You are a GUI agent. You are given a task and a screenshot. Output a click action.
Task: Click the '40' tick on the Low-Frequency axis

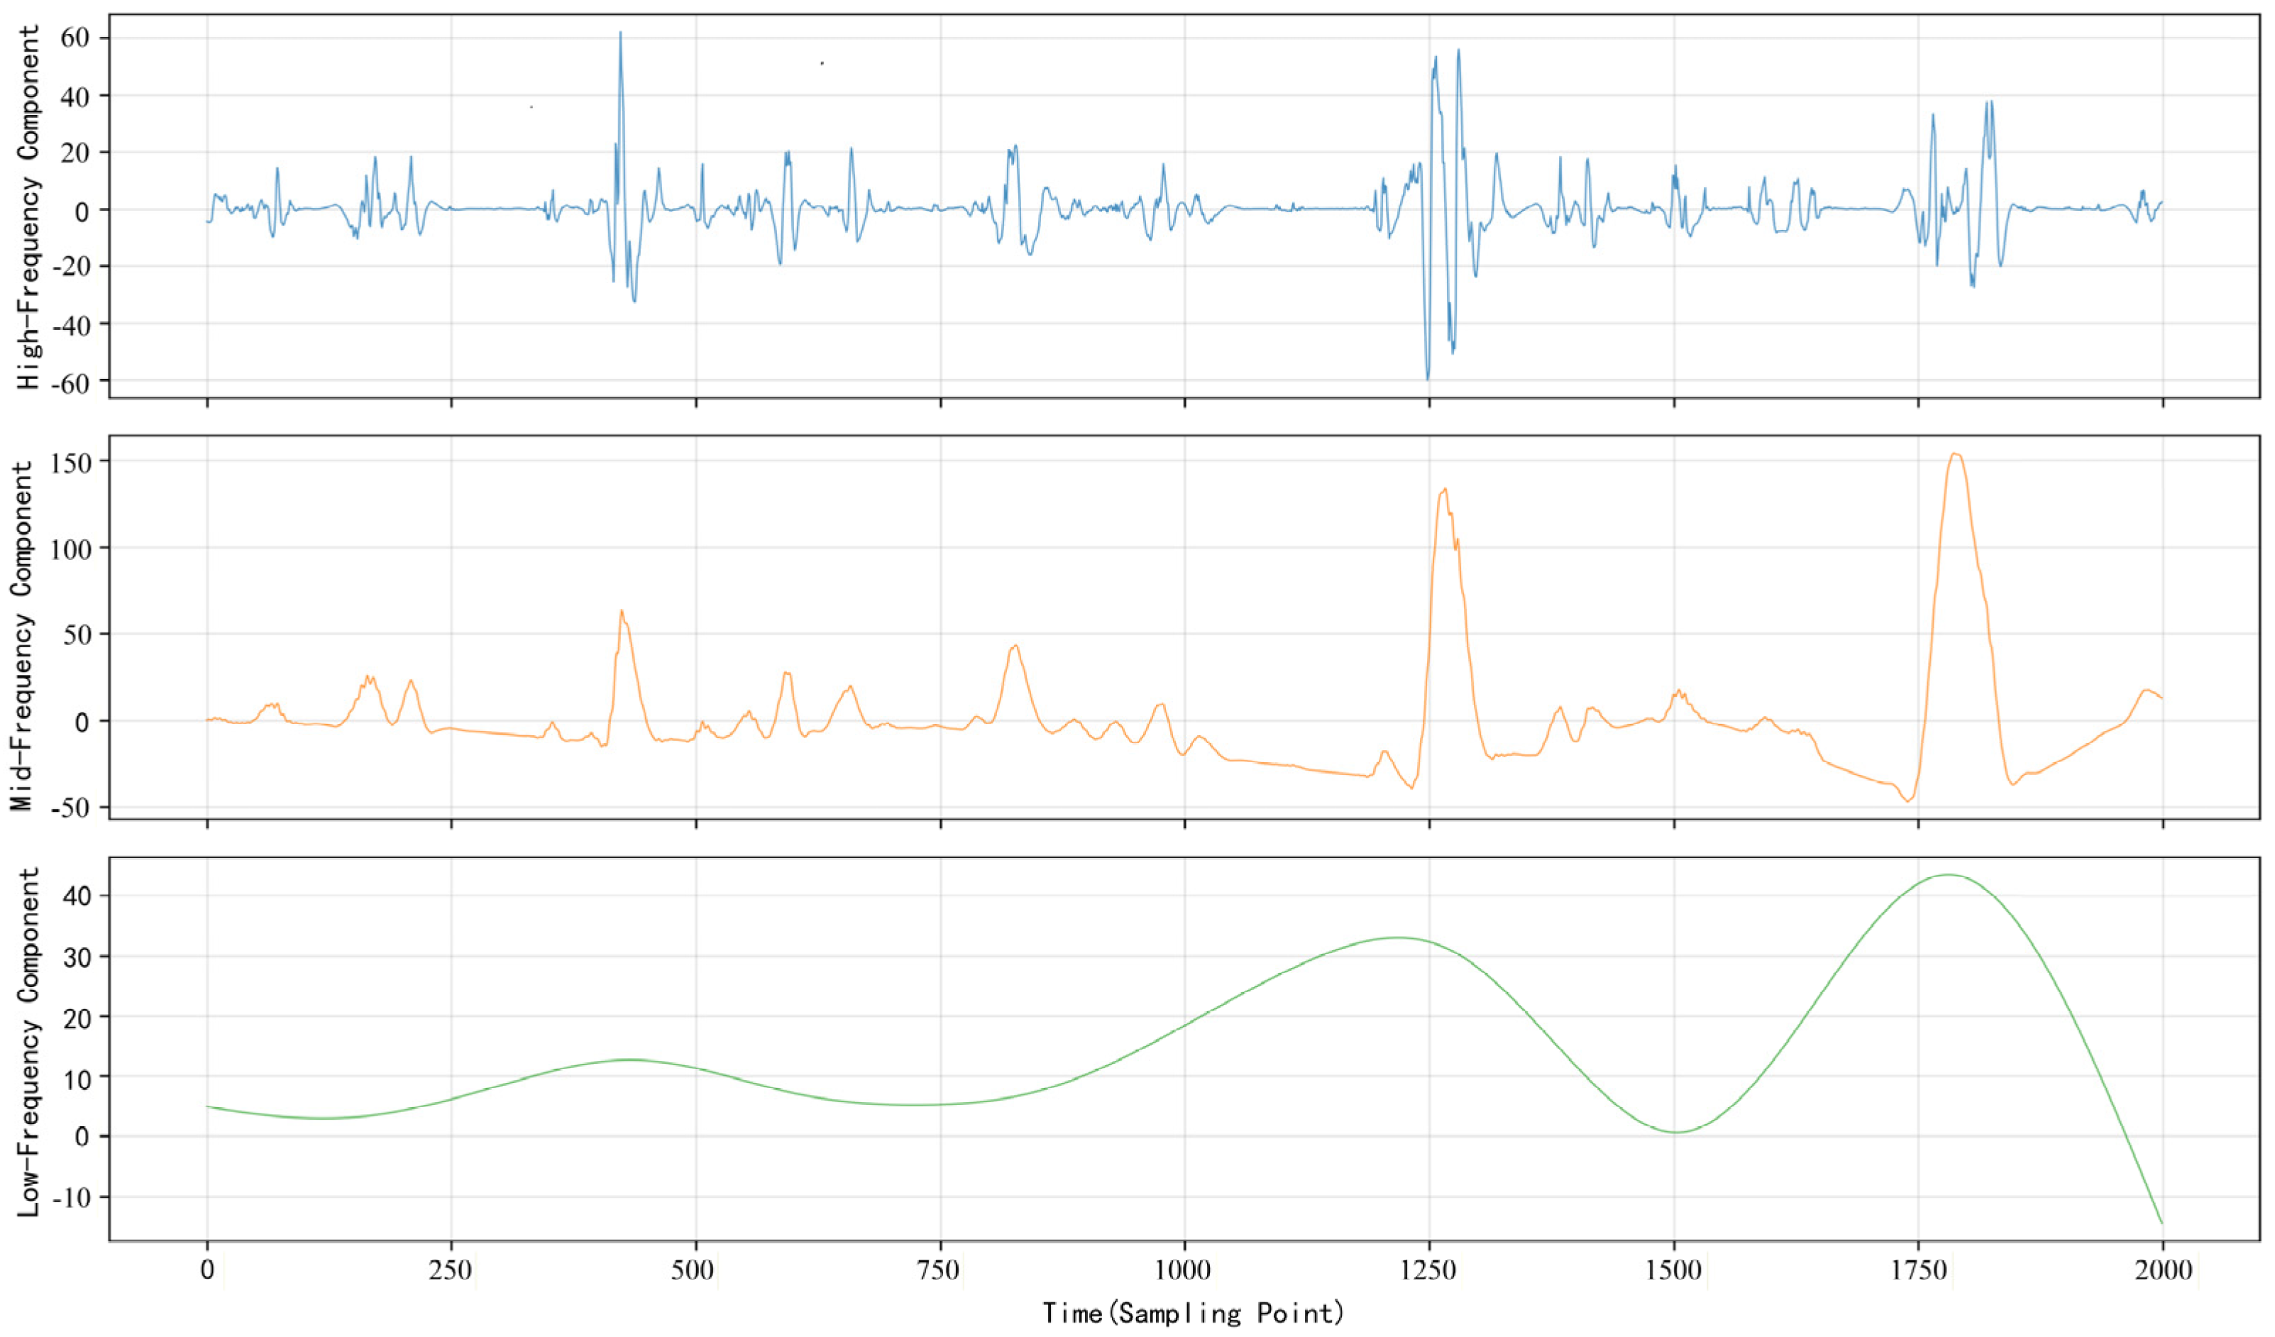(76, 896)
